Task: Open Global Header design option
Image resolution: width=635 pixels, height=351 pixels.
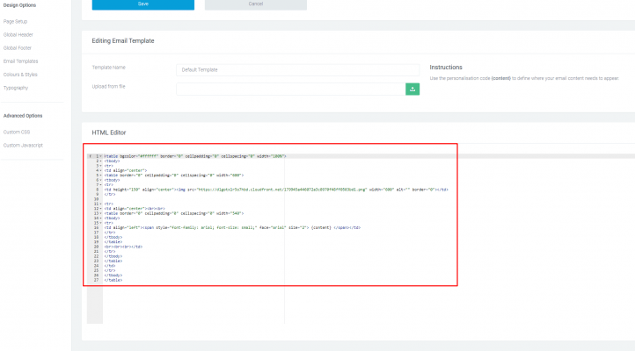Action: tap(18, 35)
